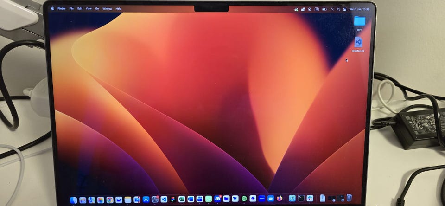Open the Window menu

coord(107,8)
